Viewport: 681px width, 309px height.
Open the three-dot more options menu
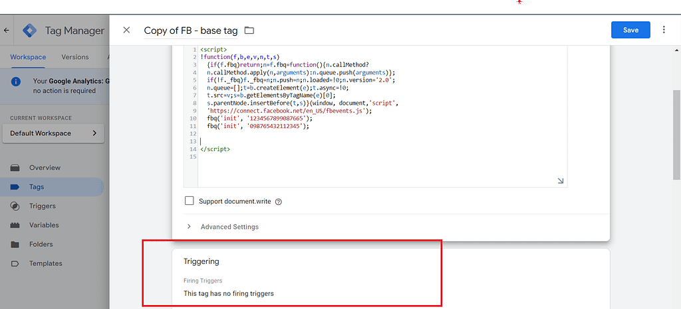pyautogui.click(x=663, y=30)
